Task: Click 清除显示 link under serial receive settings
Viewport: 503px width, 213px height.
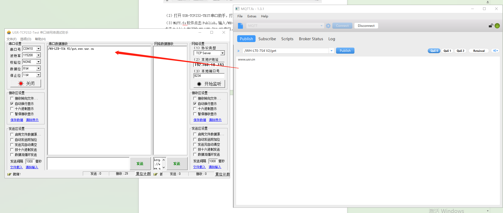Action: pyautogui.click(x=32, y=120)
